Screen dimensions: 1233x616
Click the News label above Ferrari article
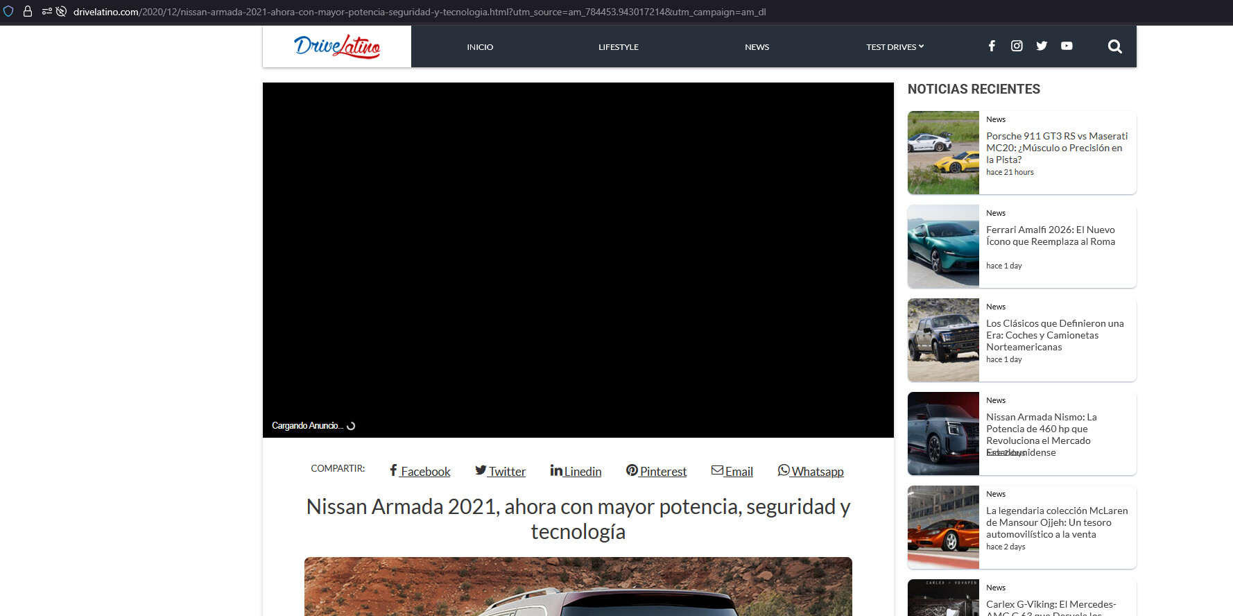(x=996, y=213)
